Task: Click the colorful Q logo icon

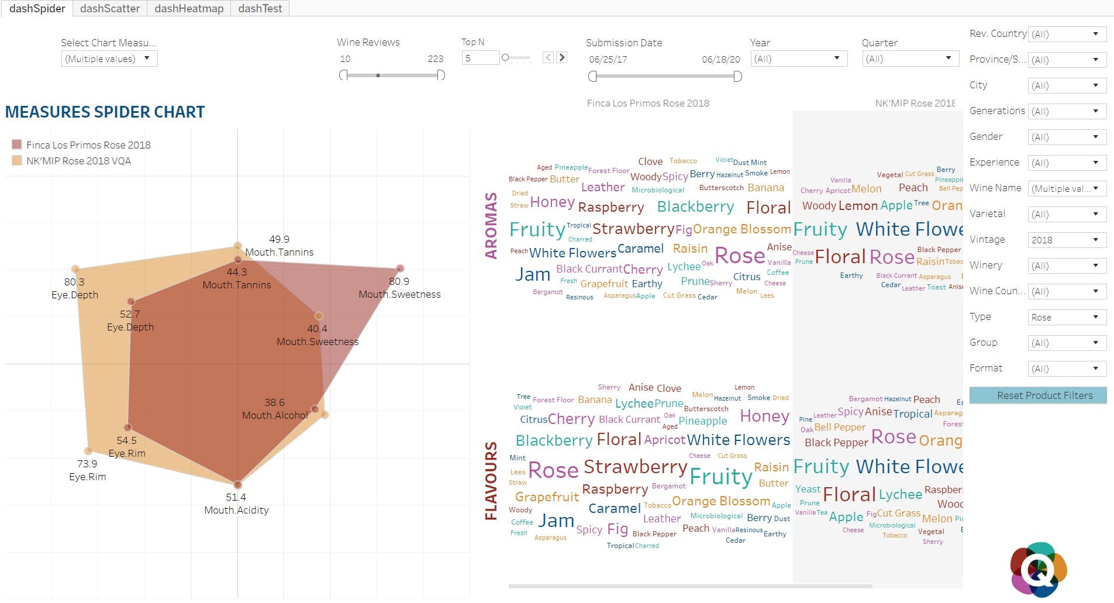Action: (x=1039, y=569)
